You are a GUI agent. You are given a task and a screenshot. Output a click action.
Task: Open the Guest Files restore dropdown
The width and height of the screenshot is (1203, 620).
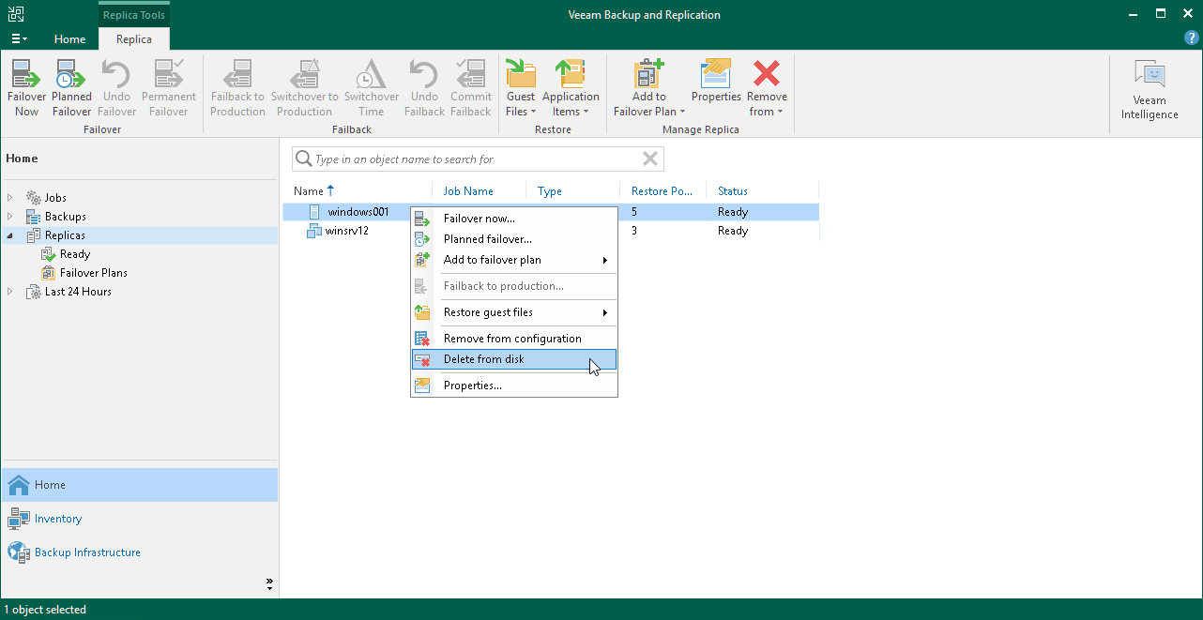(520, 88)
